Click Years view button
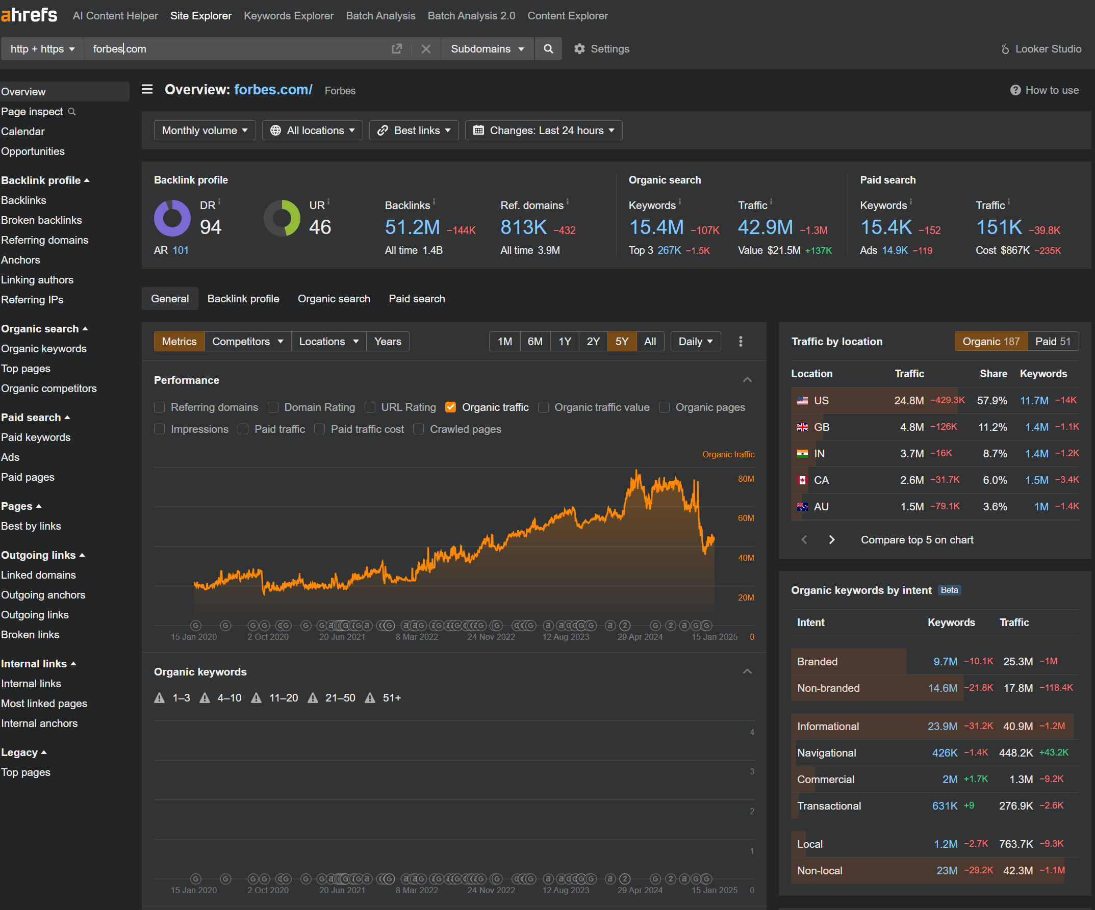The height and width of the screenshot is (910, 1095). (388, 342)
